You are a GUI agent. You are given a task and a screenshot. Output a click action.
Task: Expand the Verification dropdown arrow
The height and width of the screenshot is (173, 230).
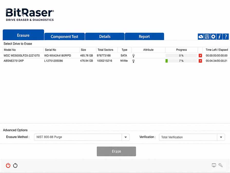[221, 137]
